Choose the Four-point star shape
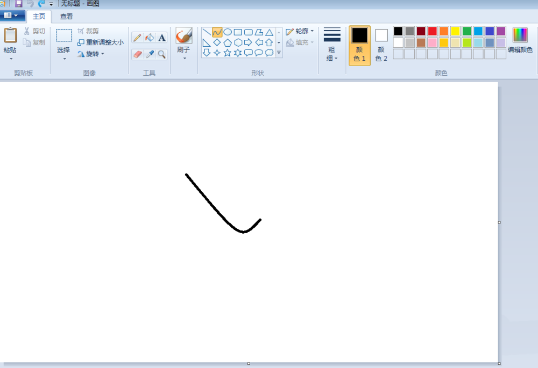Image resolution: width=538 pixels, height=368 pixels. [217, 53]
